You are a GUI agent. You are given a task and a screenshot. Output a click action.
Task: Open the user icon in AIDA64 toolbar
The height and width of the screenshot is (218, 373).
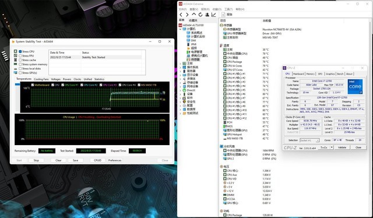point(207,15)
